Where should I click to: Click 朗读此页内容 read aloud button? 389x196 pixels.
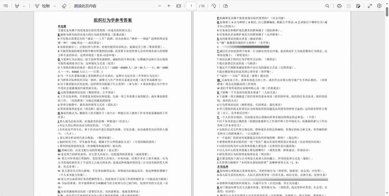(85, 6)
